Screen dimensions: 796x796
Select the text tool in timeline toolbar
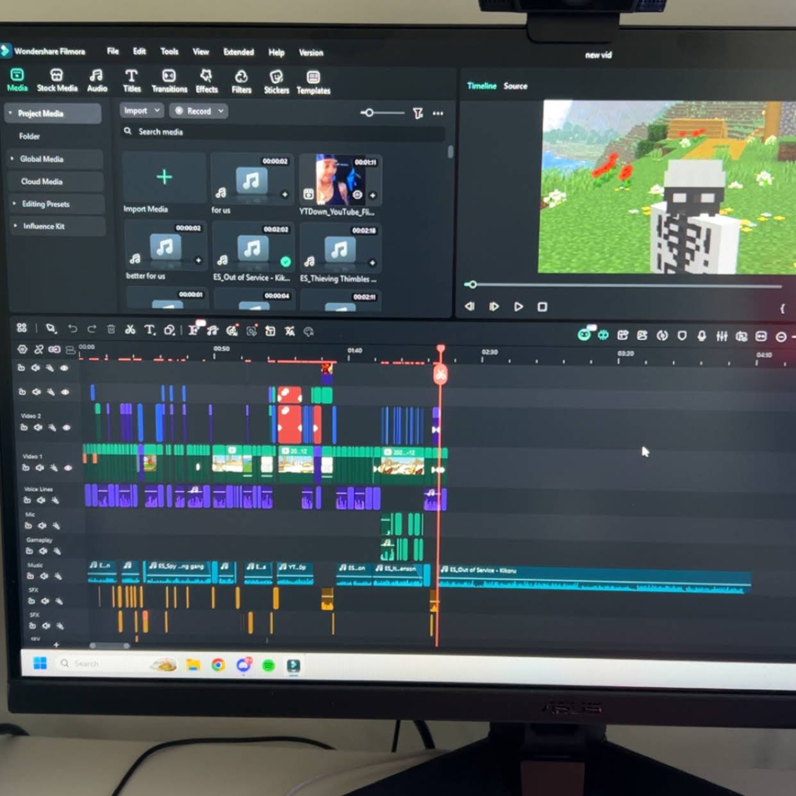[150, 330]
